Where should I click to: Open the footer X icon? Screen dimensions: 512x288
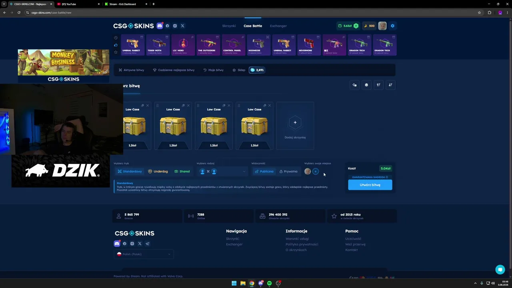(x=140, y=244)
